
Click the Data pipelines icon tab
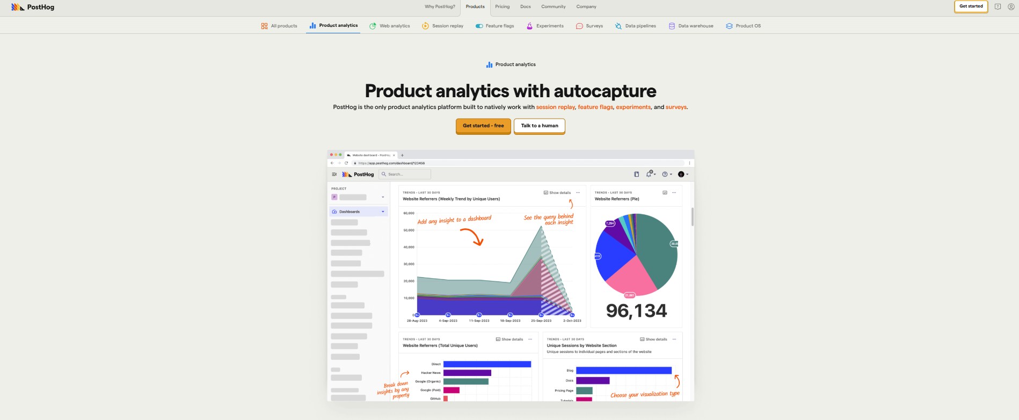(618, 26)
